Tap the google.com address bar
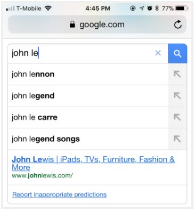The image size is (196, 210). coord(97,25)
